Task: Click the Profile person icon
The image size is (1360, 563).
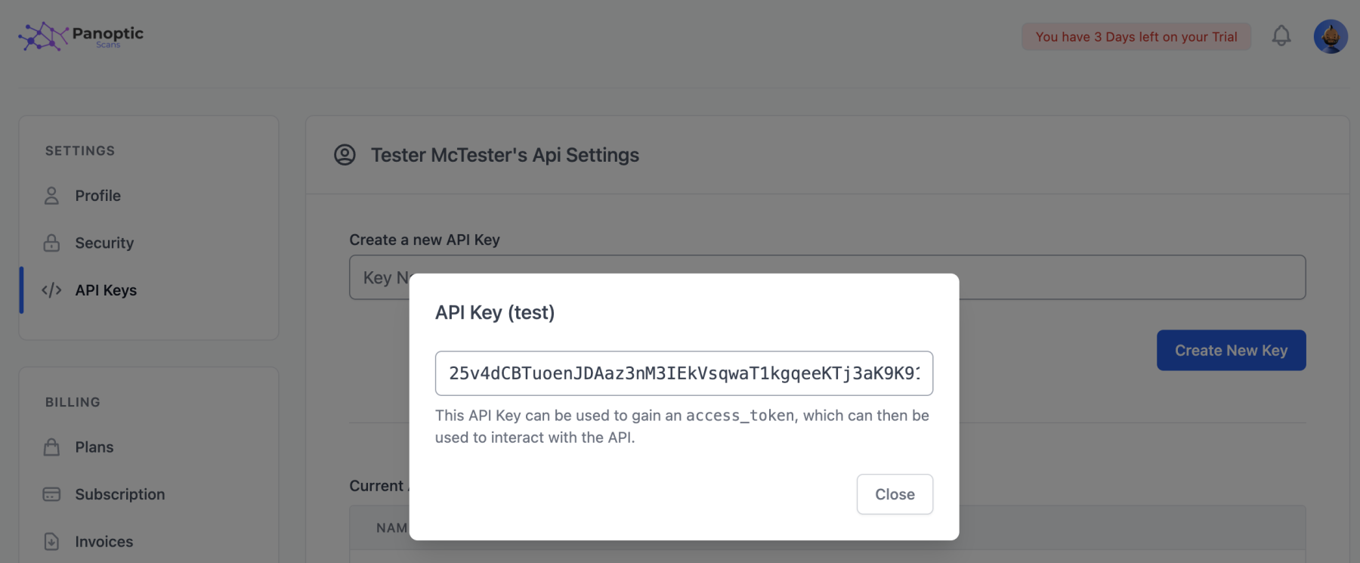Action: [x=51, y=196]
